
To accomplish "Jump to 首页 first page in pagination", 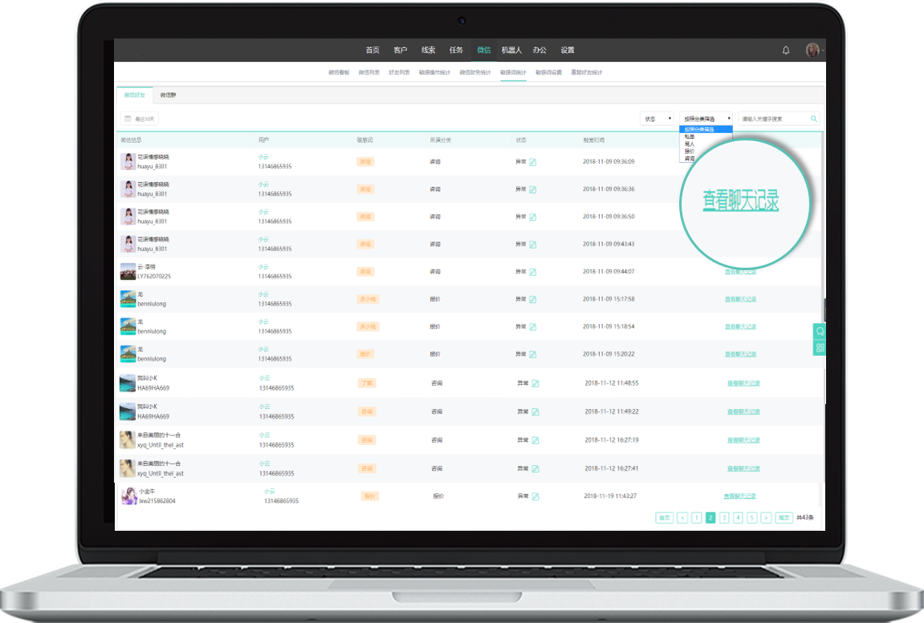I will pos(665,518).
